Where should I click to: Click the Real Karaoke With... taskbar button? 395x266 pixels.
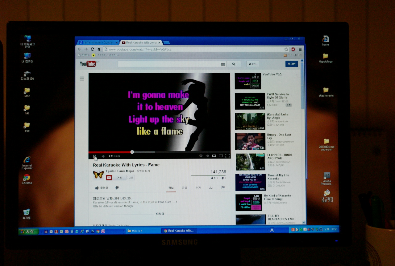coord(179,231)
